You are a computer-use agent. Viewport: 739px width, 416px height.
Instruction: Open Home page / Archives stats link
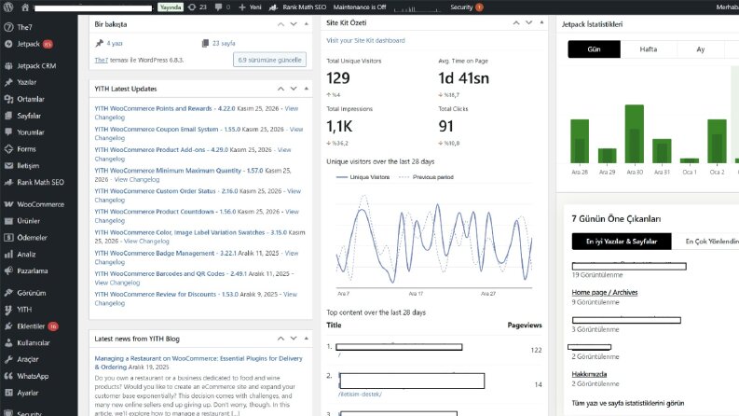tap(605, 293)
